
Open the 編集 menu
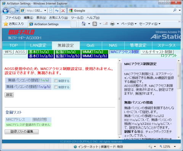point(29,18)
